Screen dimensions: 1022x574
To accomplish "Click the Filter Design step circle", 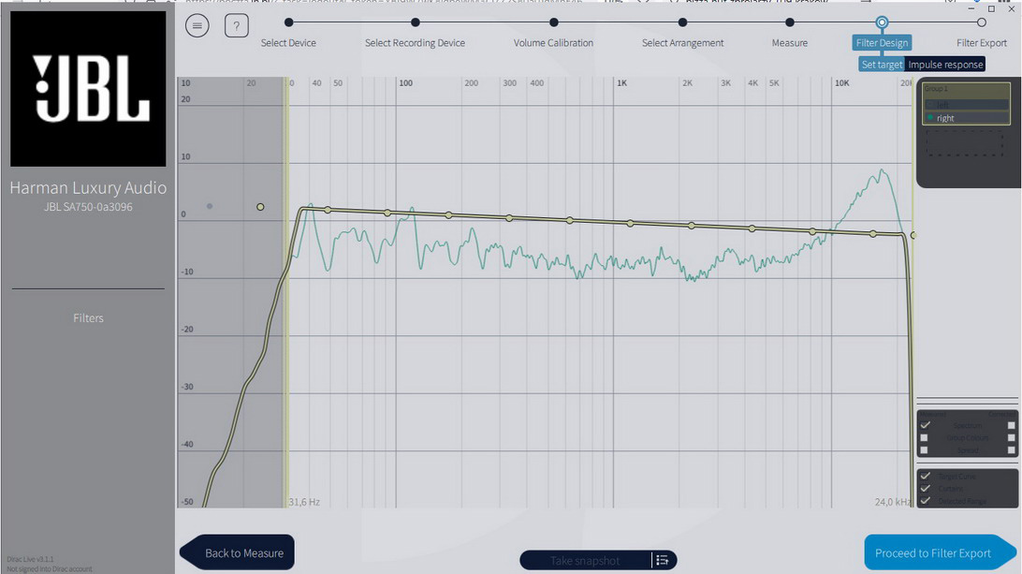I will point(882,22).
